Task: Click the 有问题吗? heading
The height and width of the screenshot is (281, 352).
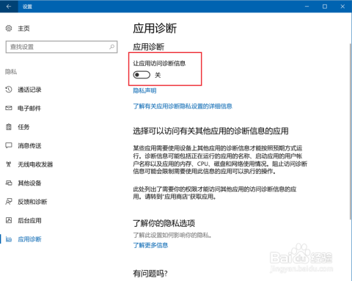Action: 150,273
